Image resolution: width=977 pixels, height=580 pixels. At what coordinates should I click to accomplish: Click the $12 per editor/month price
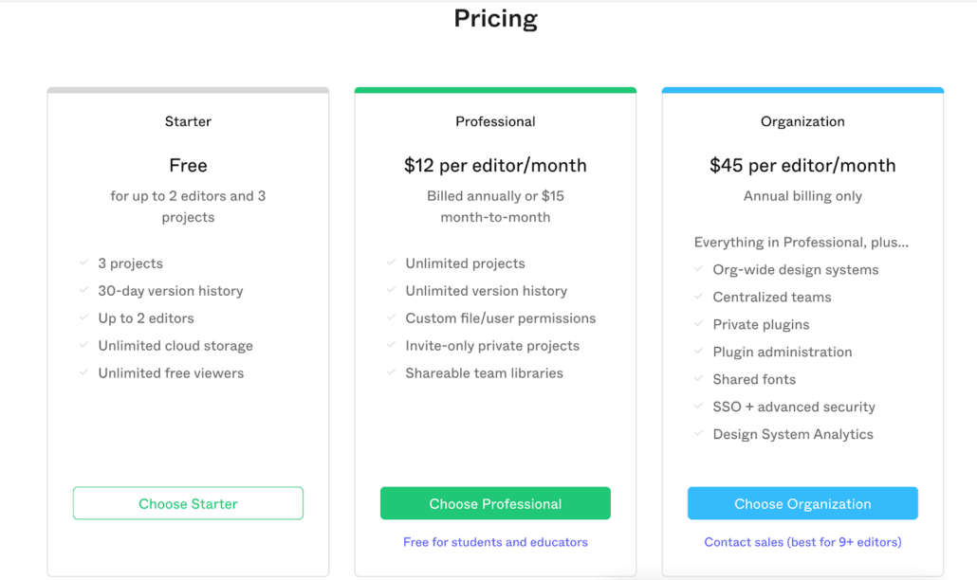click(x=495, y=165)
